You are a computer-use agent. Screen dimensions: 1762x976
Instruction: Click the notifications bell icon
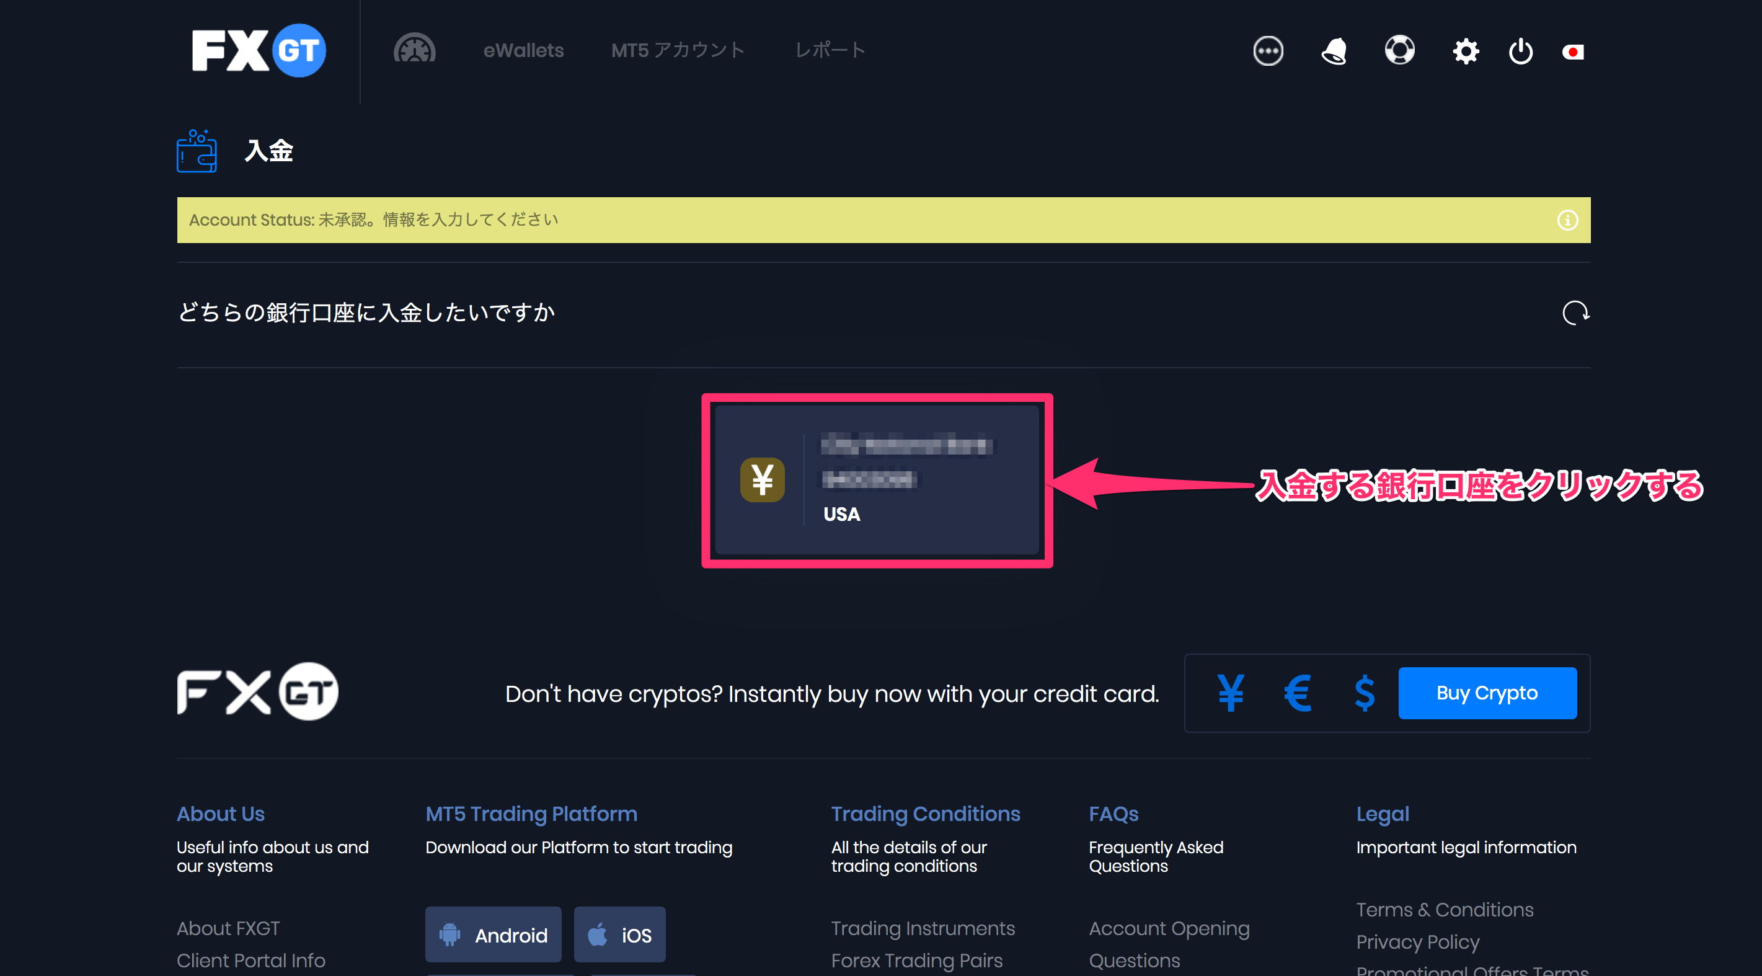coord(1333,50)
